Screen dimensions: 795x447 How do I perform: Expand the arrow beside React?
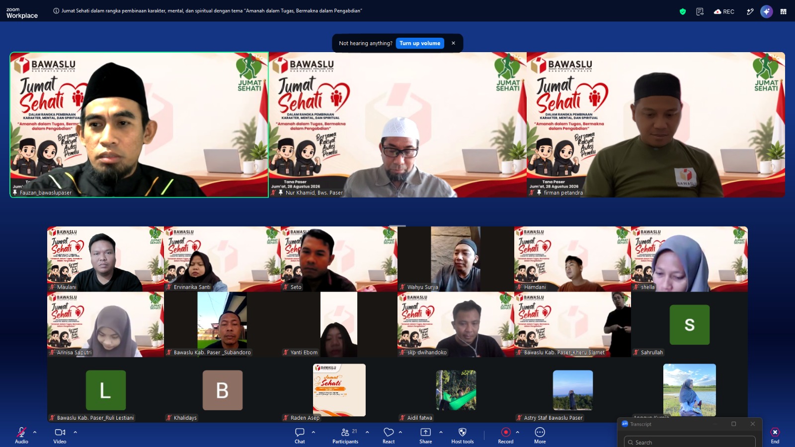click(x=400, y=432)
